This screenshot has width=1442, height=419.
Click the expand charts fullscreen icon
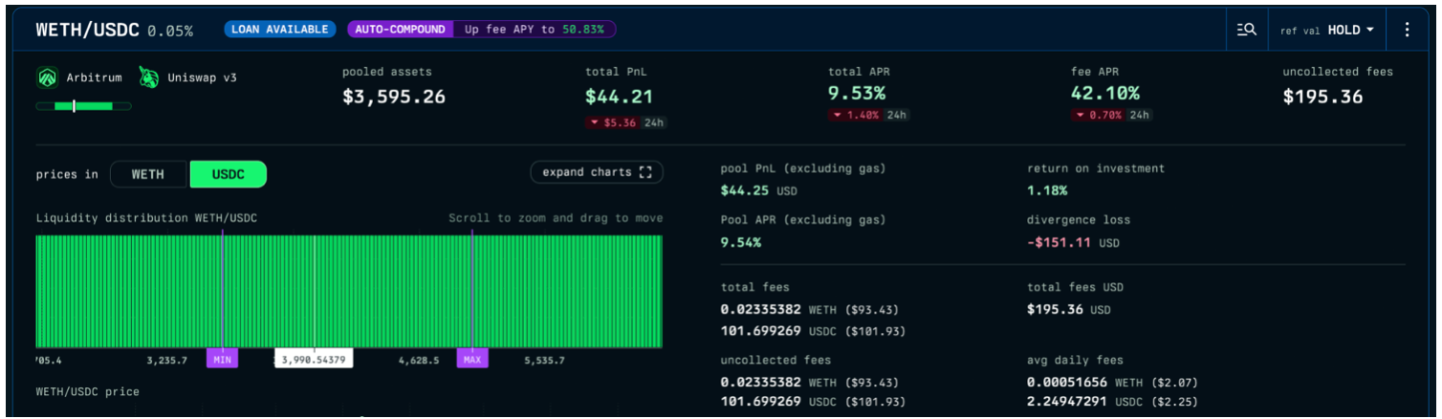[645, 173]
